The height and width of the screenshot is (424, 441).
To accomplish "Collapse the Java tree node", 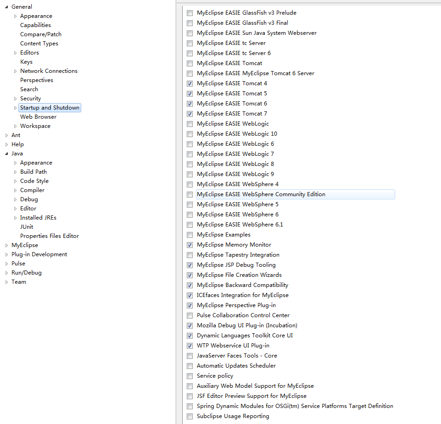I will pyautogui.click(x=6, y=154).
